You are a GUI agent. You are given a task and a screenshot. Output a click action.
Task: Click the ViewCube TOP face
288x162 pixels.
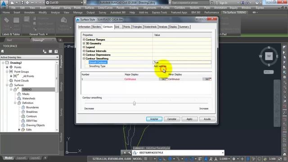pyautogui.click(x=269, y=56)
